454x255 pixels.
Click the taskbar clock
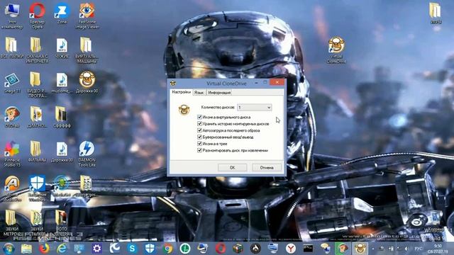tap(438, 249)
